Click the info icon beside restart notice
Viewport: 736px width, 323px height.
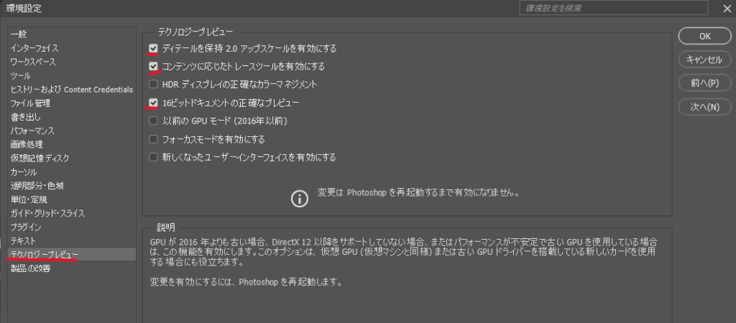click(299, 198)
